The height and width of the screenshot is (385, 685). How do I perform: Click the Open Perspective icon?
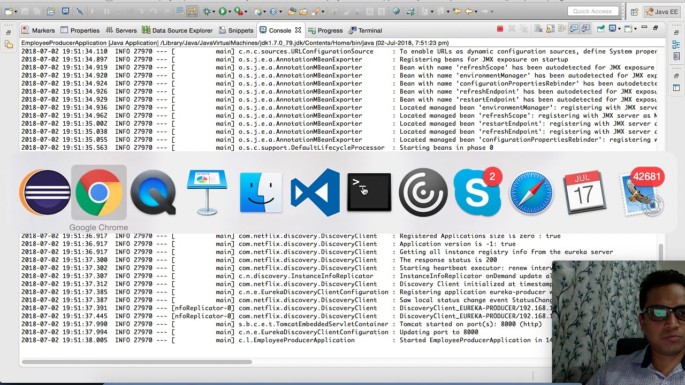click(634, 11)
